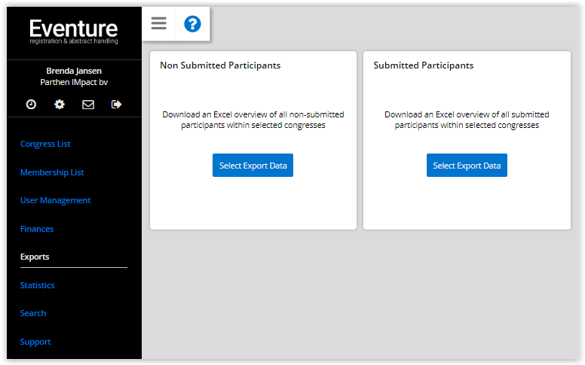
Task: Select Export Data for submitted participants
Action: pyautogui.click(x=467, y=166)
